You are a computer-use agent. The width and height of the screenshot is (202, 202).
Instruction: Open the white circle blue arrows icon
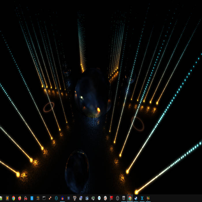[99, 198]
